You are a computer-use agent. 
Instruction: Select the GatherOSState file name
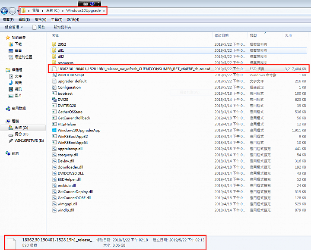click(x=70, y=112)
